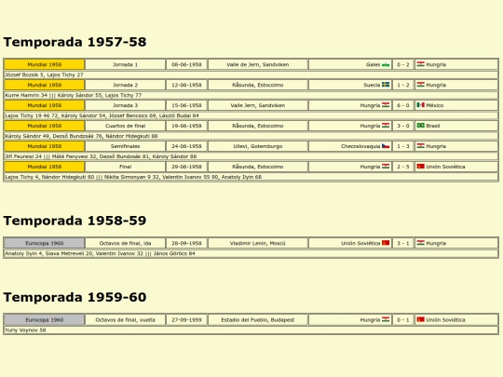503x377 pixels.
Task: Click the Gales flag in Jornada 1 row
Action: 386,64
